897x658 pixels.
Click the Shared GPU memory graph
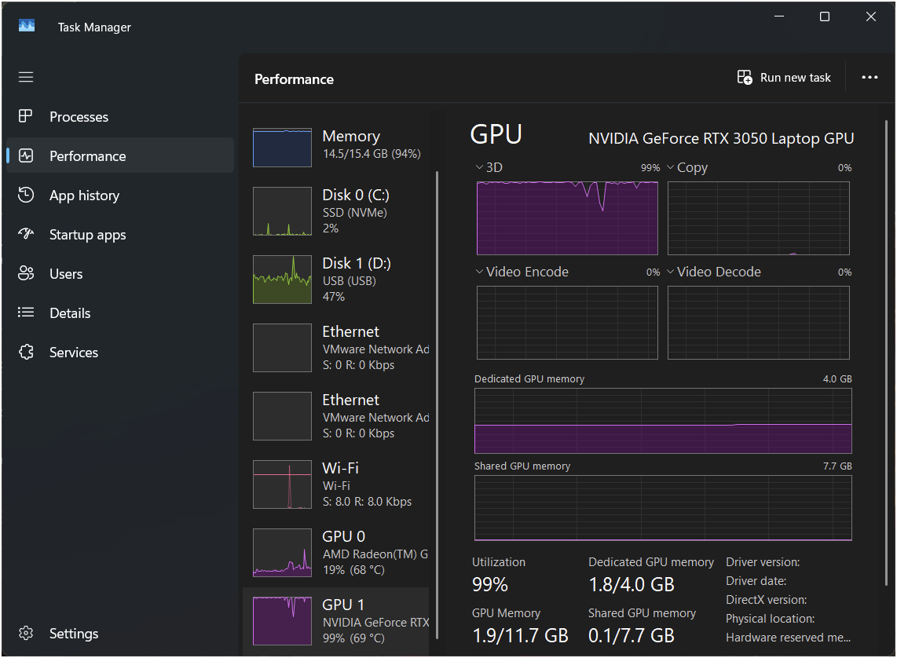(663, 508)
